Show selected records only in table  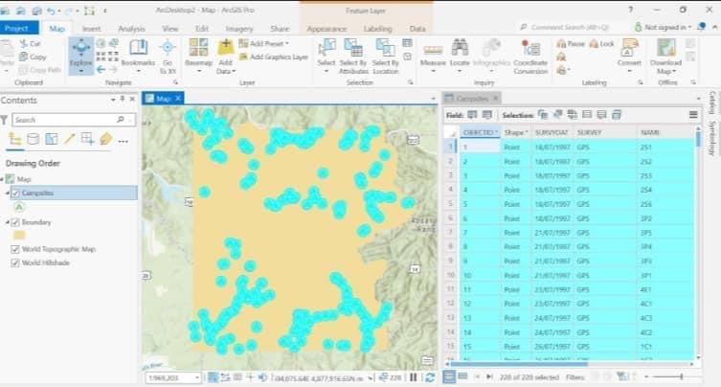tap(462, 376)
